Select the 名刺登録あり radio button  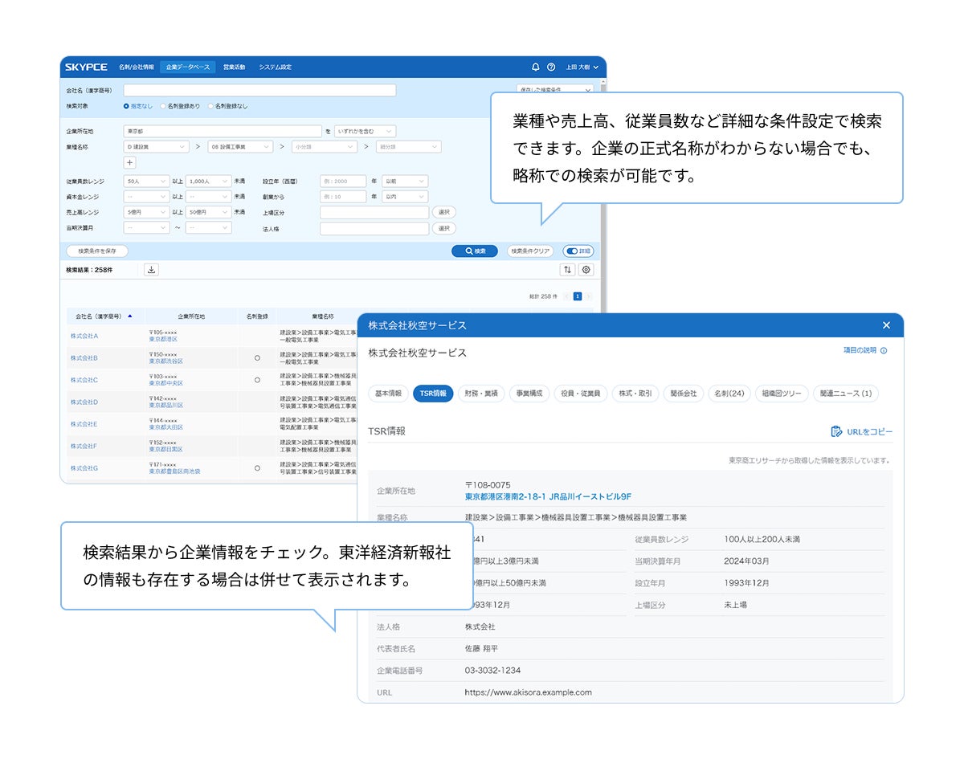point(163,106)
